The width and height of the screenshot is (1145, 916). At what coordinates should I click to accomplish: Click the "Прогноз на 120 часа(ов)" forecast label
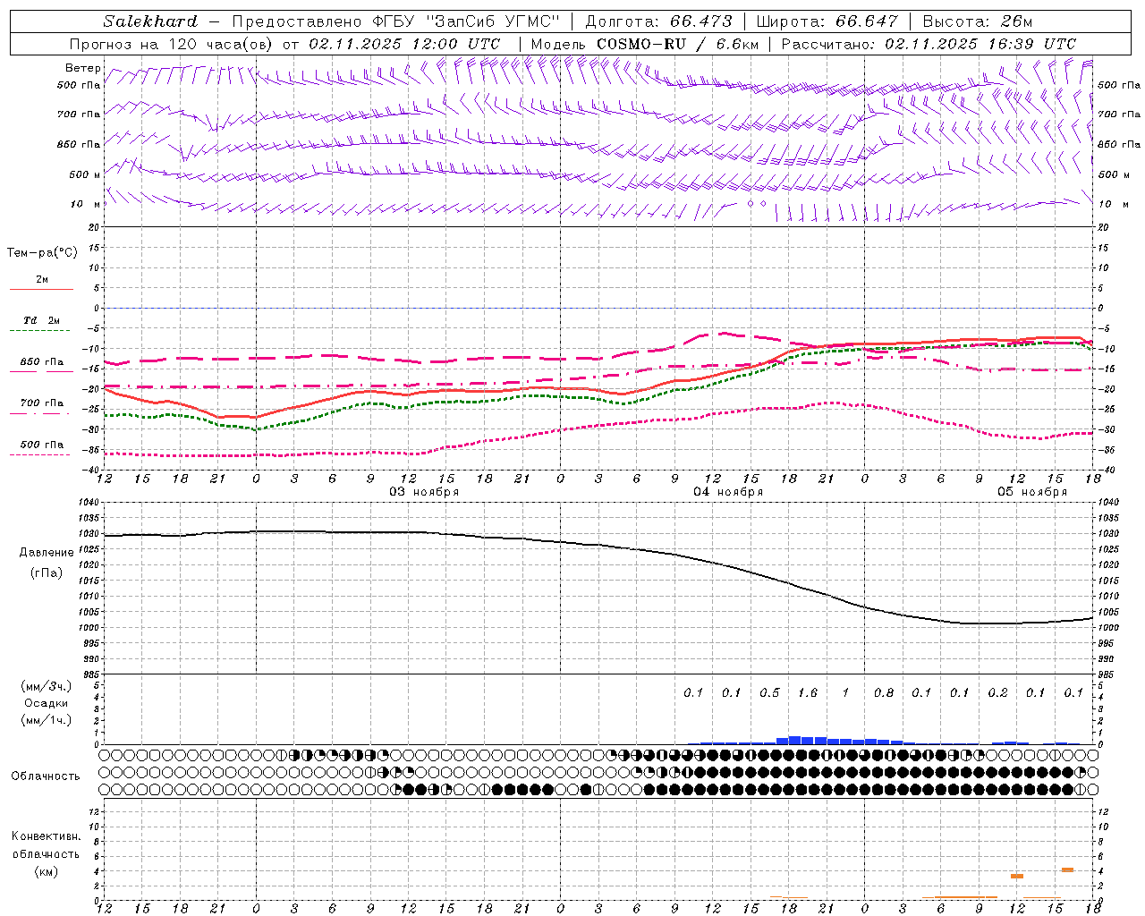[x=172, y=44]
